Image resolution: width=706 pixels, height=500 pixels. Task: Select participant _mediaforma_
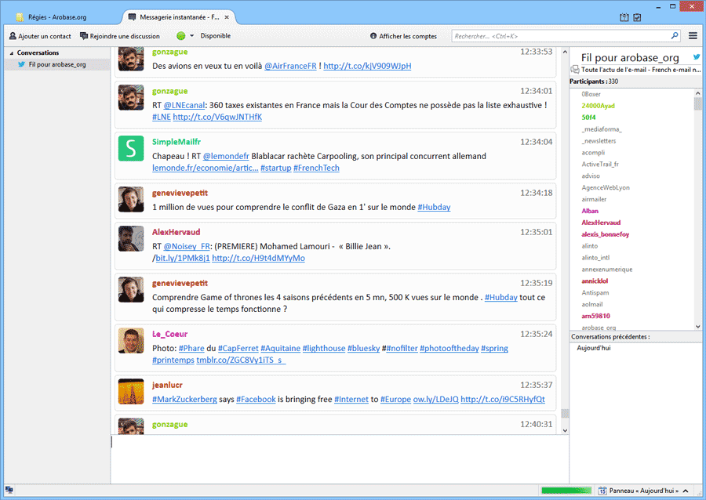(x=602, y=129)
